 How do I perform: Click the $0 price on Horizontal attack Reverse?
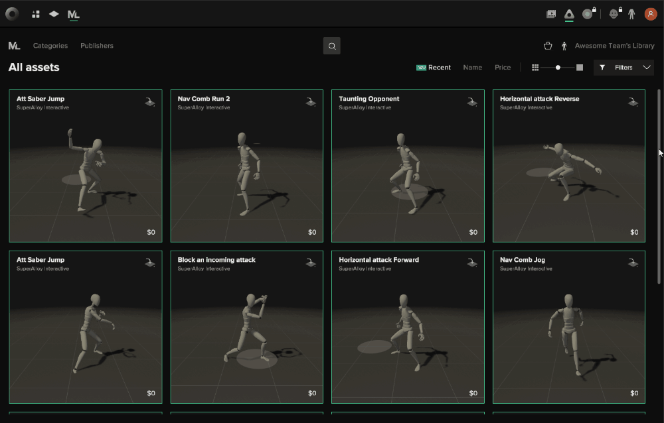pyautogui.click(x=634, y=232)
